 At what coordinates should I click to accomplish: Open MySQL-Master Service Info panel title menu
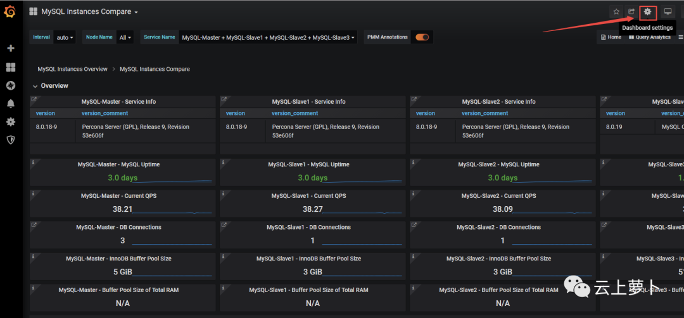pyautogui.click(x=118, y=102)
